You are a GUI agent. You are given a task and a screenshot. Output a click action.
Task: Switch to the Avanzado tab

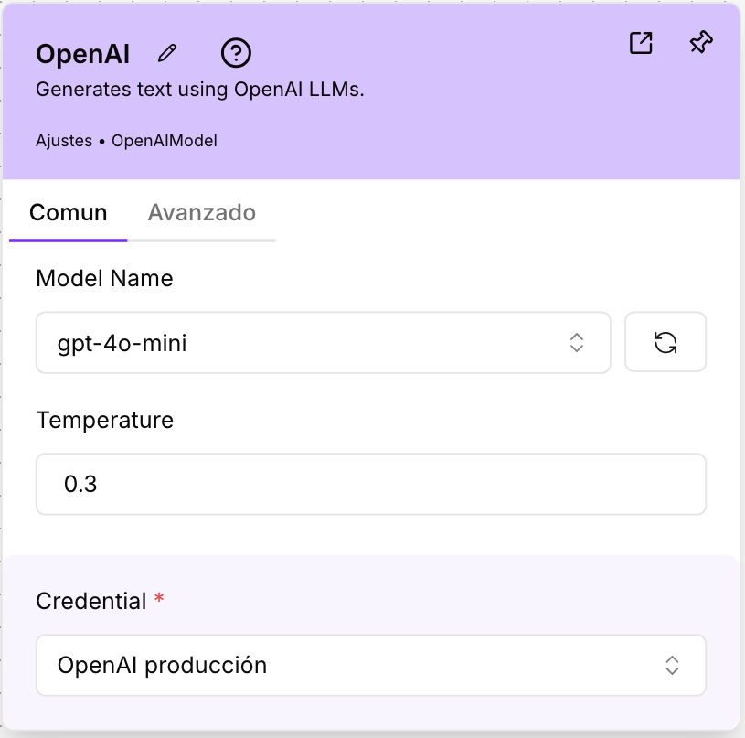pyautogui.click(x=202, y=212)
